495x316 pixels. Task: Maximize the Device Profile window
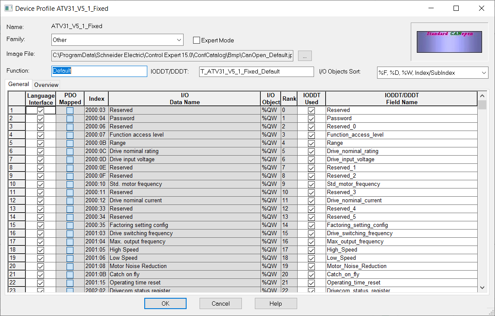click(456, 8)
